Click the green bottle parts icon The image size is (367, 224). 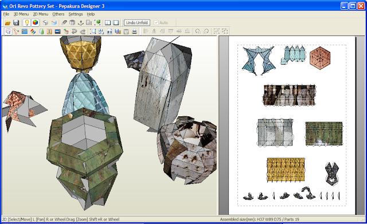pyautogui.click(x=41, y=32)
